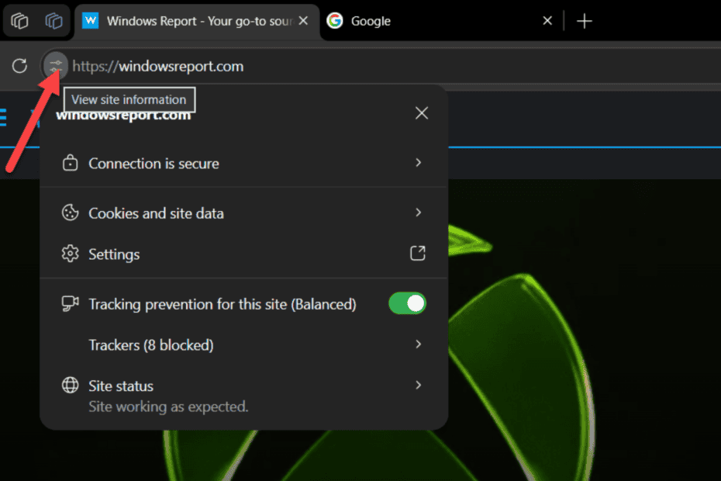Refresh the page with the reload icon

19,66
